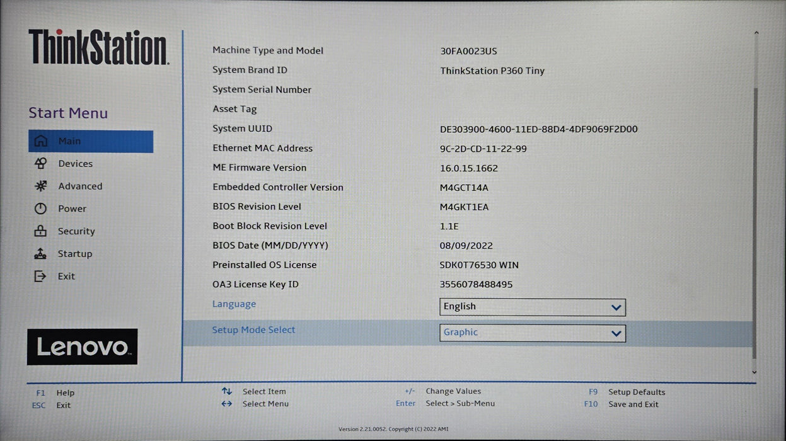Open the Setup Mode Select dropdown showing Graphic
This screenshot has height=441, width=786.
tap(533, 333)
